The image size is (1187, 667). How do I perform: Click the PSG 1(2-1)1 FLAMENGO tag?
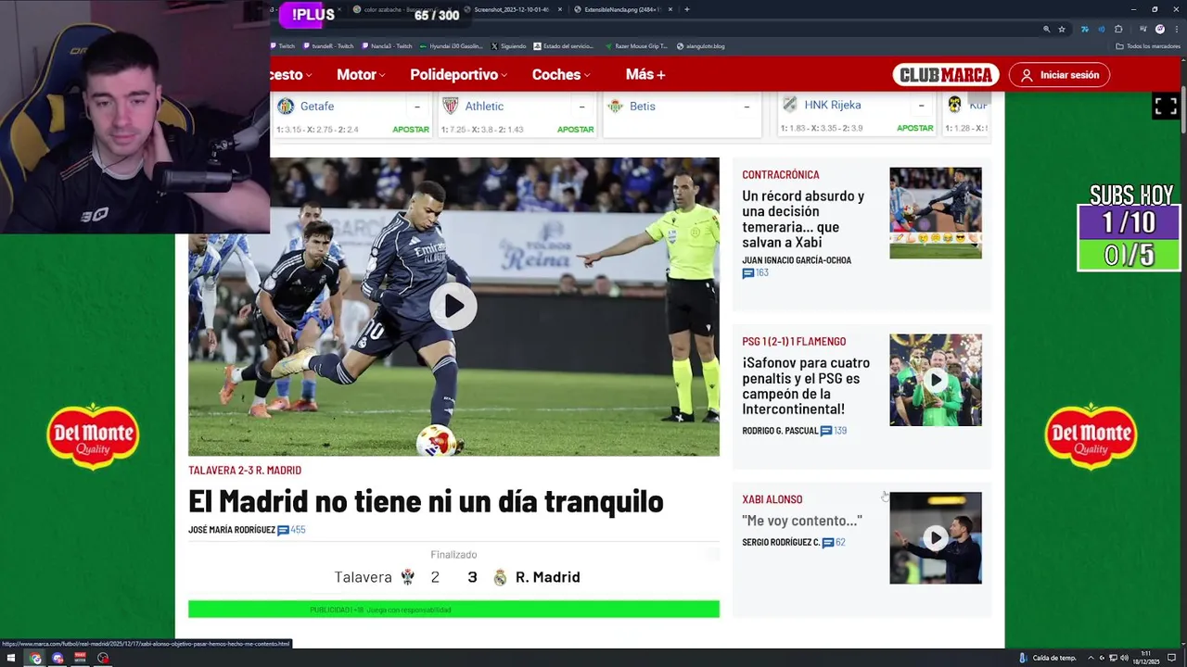794,342
